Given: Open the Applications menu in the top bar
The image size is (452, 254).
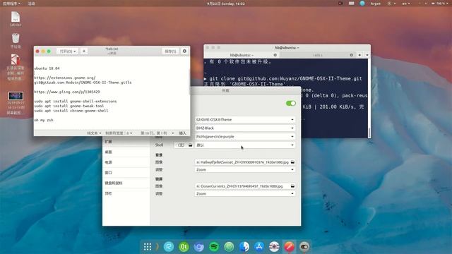Looking at the screenshot, I should click(x=11, y=4).
